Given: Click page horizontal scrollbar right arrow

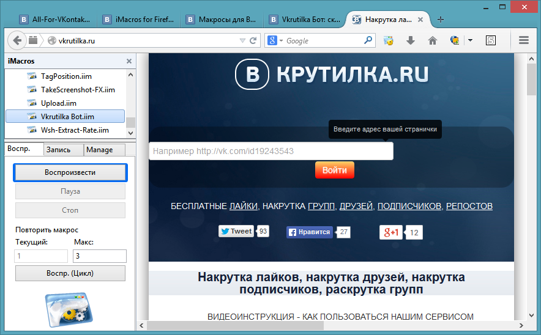Looking at the screenshot, I should pos(521,325).
